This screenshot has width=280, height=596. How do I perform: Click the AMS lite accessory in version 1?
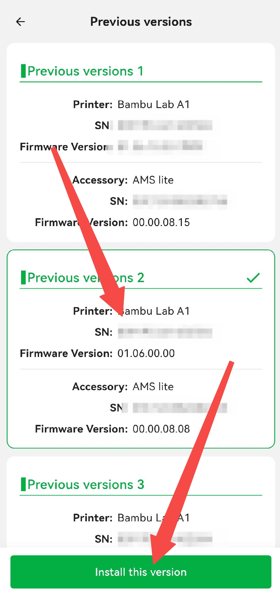point(153,180)
